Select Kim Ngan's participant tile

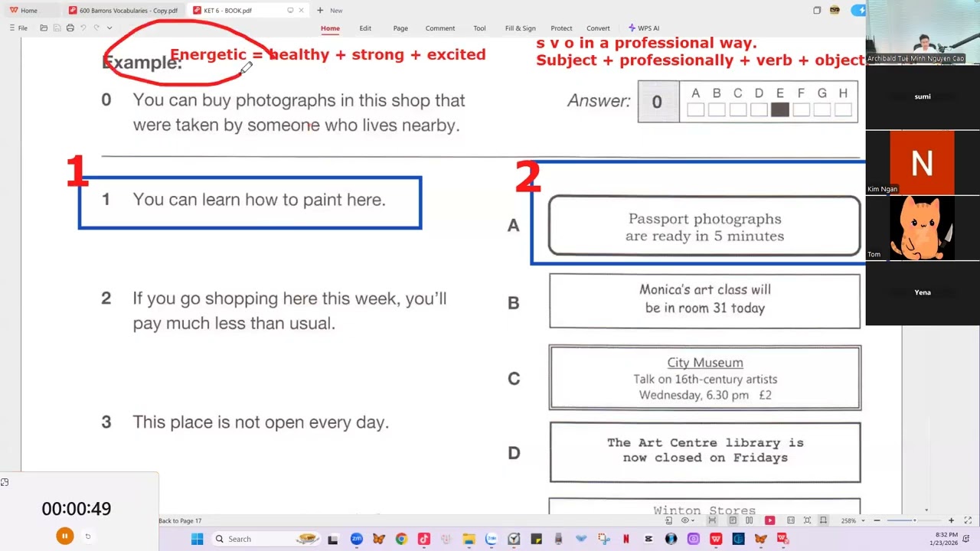tap(922, 162)
